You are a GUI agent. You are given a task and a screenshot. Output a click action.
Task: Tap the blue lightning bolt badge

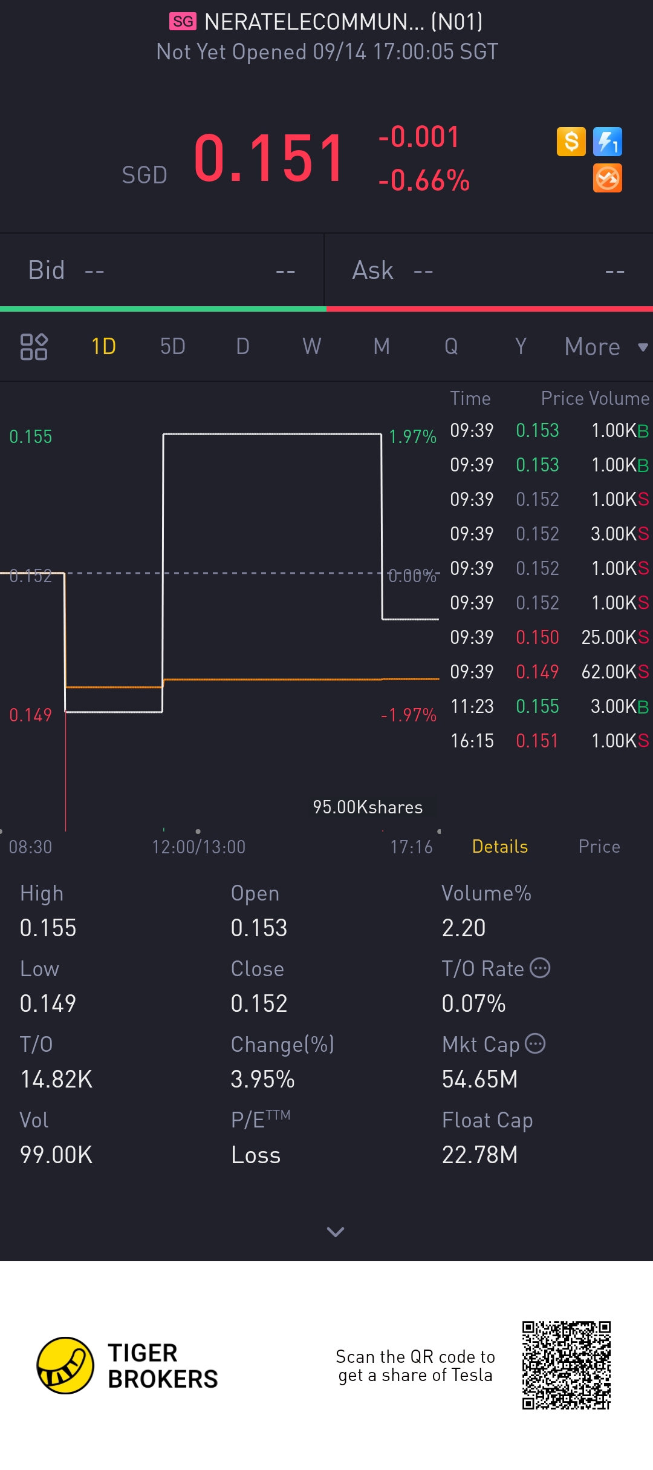[x=607, y=142]
